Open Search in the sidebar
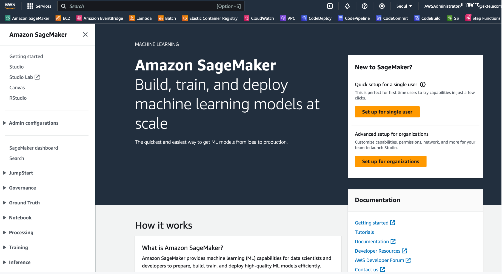 (x=17, y=158)
